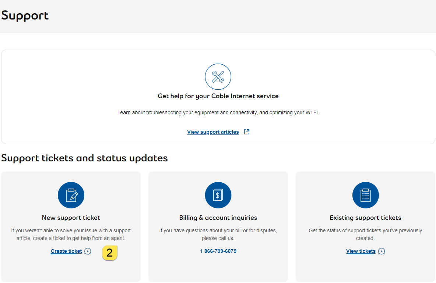Image resolution: width=436 pixels, height=283 pixels.
Task: Click the New support ticket card
Action: (x=71, y=226)
